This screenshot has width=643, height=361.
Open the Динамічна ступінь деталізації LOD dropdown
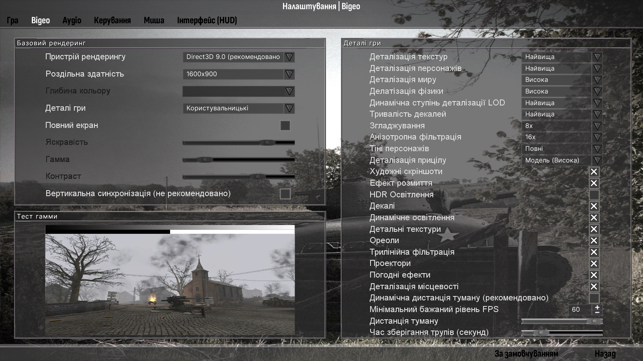click(562, 103)
